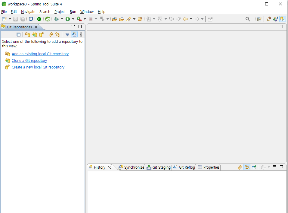Expand the External Tools dropdown arrow

click(x=85, y=19)
